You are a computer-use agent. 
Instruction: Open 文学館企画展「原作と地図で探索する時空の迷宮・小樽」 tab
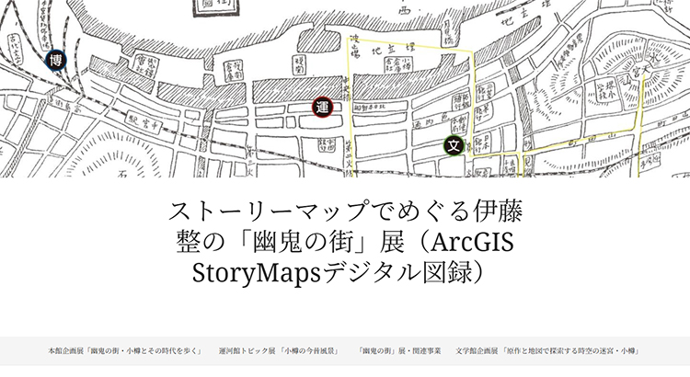[547, 351]
